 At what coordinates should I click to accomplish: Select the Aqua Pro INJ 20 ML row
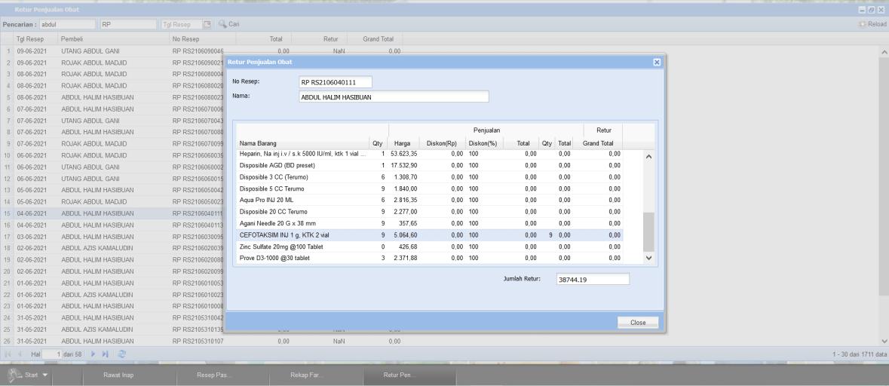[430, 200]
